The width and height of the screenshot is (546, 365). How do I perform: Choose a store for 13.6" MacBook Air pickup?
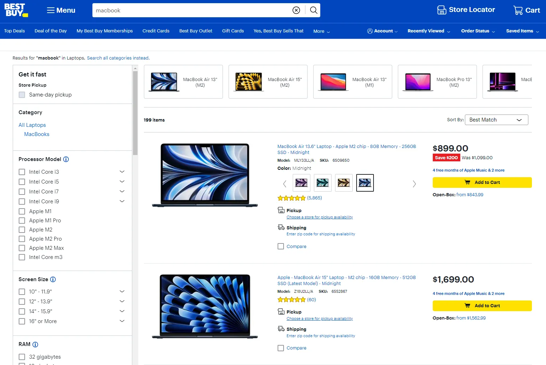pos(320,217)
